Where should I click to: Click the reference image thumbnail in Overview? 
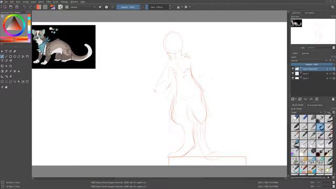(x=296, y=23)
